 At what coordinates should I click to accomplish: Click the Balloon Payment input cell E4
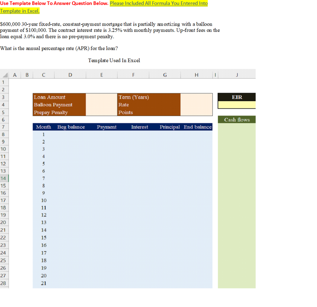(x=102, y=104)
